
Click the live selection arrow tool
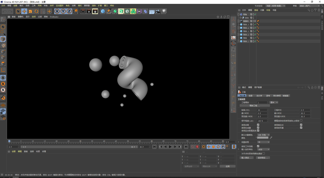pyautogui.click(x=18, y=11)
